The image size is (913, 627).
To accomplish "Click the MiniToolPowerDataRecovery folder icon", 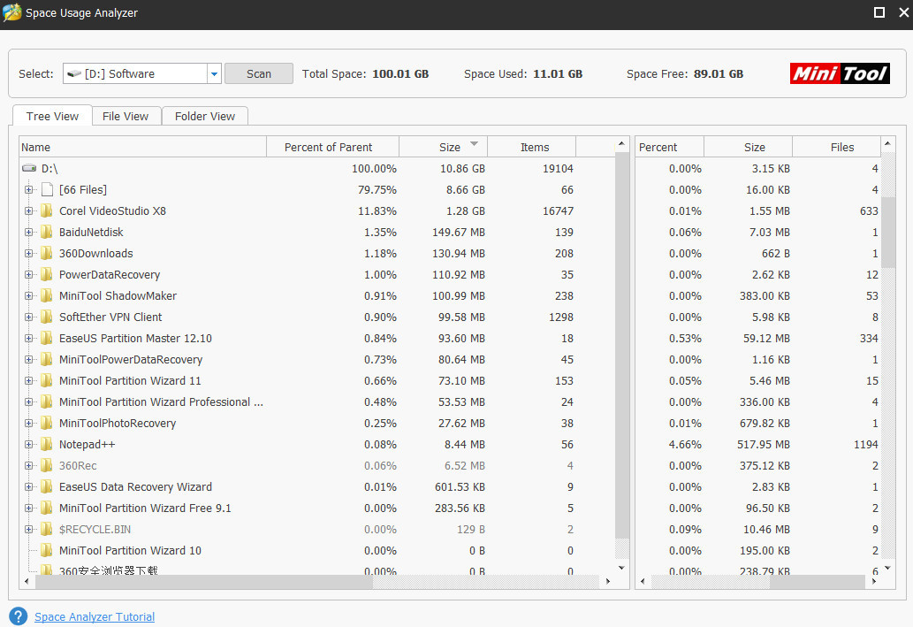I will coord(47,360).
